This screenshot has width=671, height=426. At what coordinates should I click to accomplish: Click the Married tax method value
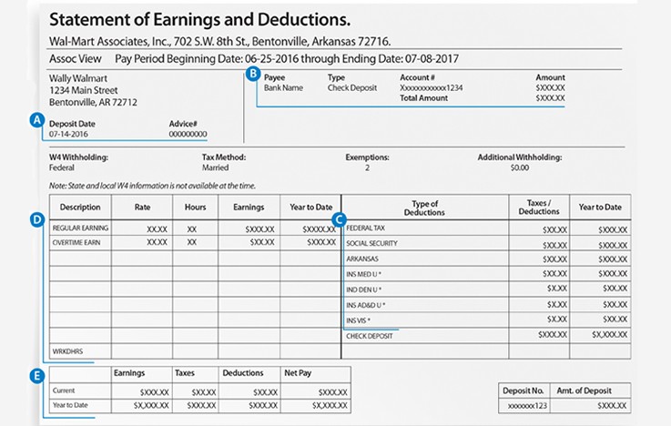(216, 167)
